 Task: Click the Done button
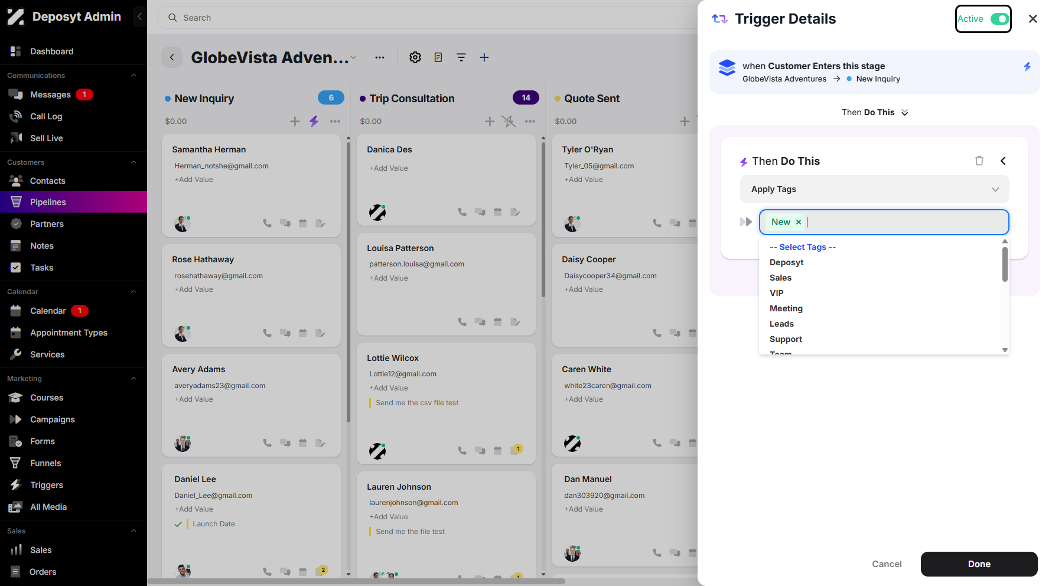(x=979, y=564)
